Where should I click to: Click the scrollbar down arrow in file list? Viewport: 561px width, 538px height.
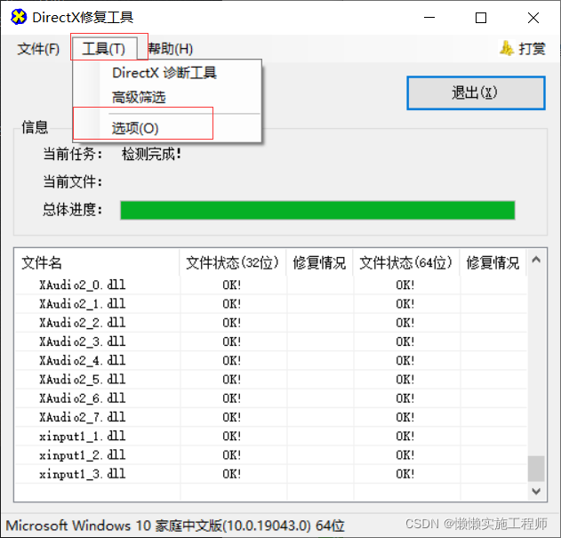tap(536, 491)
